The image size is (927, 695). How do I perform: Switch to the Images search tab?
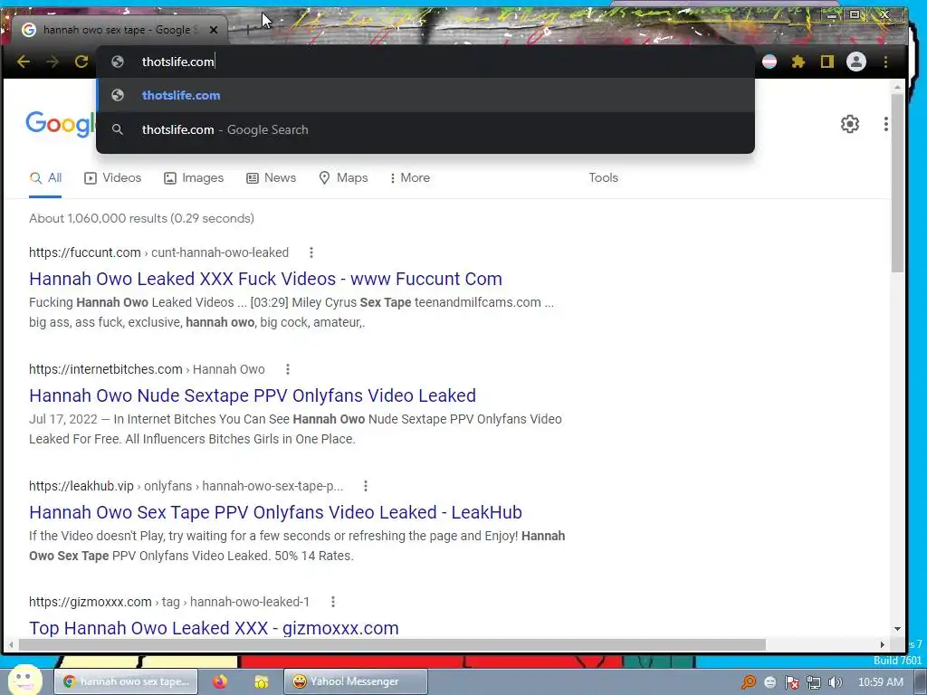pyautogui.click(x=194, y=178)
